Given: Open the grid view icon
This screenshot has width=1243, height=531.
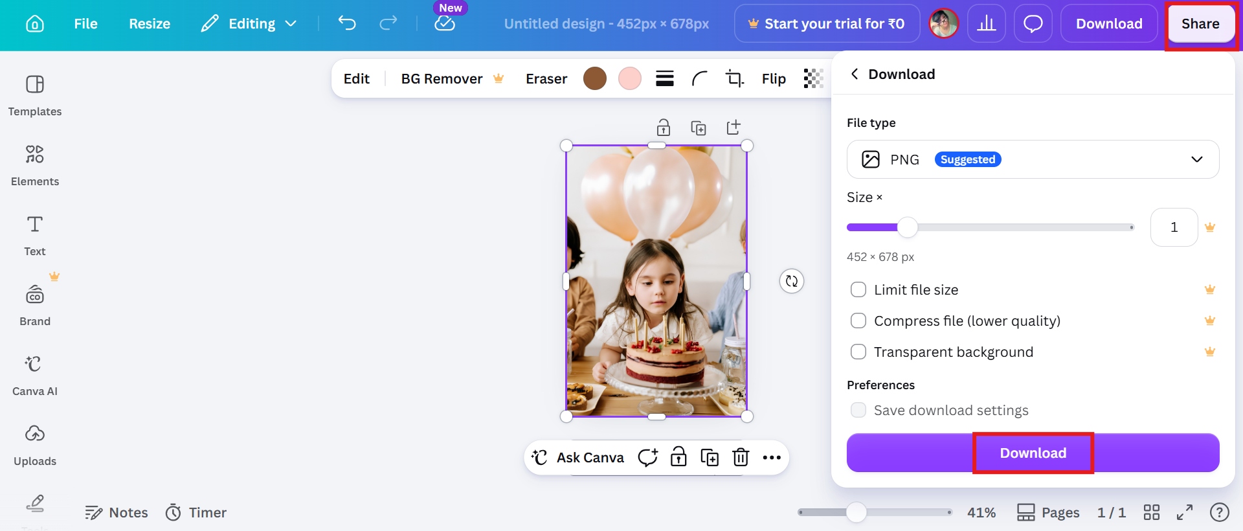Looking at the screenshot, I should tap(1151, 512).
